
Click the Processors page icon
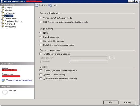pos(2,13)
